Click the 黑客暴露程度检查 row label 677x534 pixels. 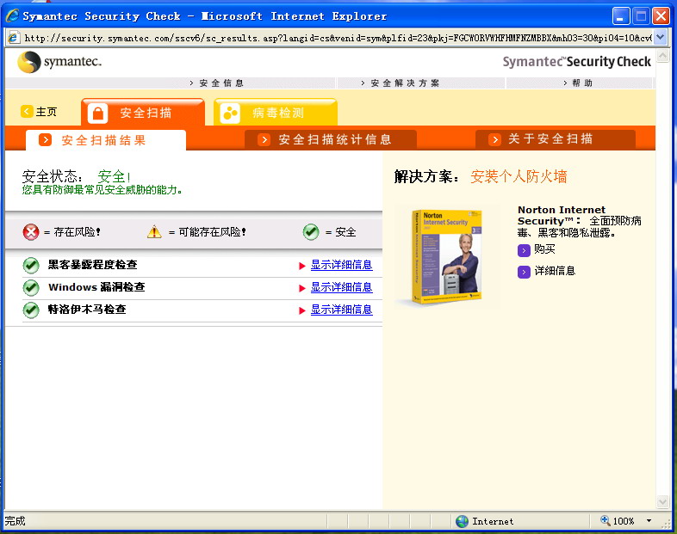point(92,265)
